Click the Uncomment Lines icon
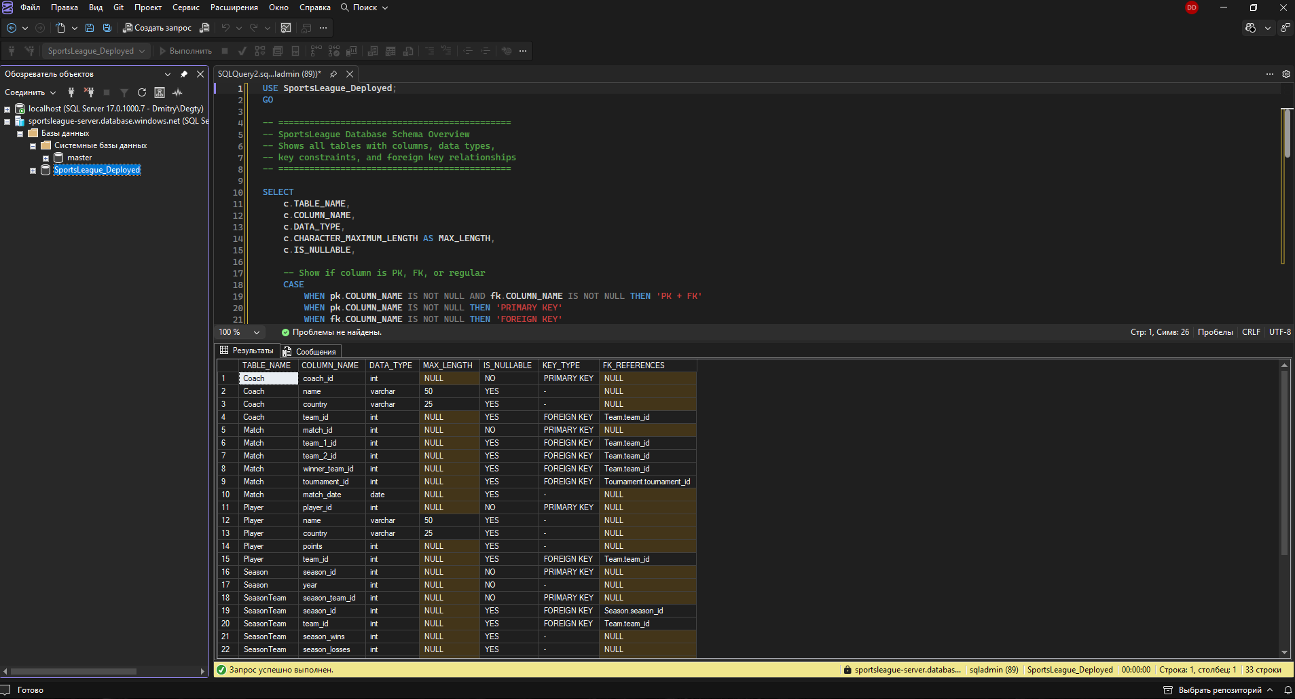The image size is (1295, 699). [446, 51]
